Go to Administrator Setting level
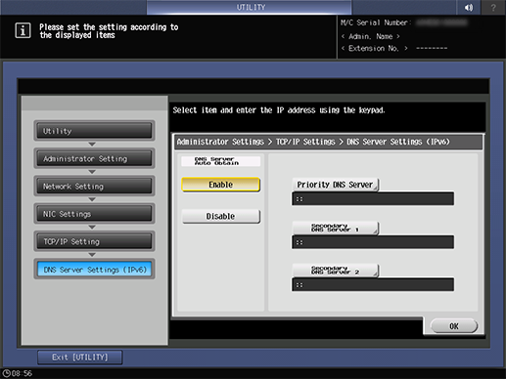The height and width of the screenshot is (379, 506). tap(94, 158)
